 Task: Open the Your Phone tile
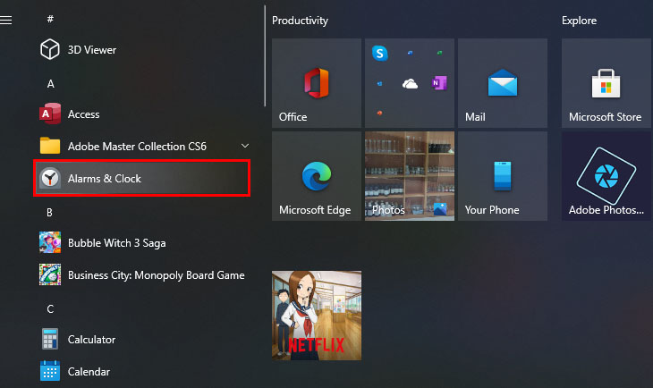pos(502,175)
